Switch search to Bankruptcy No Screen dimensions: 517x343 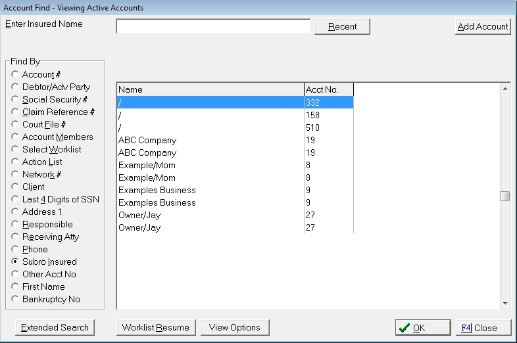(x=15, y=300)
